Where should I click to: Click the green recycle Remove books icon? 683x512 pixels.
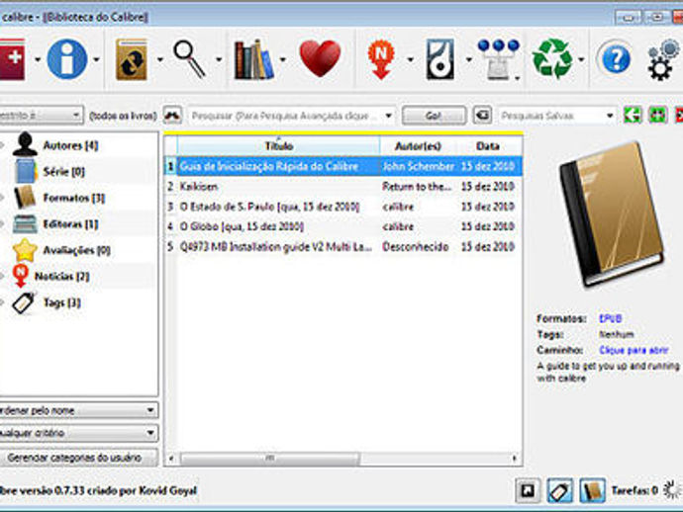pos(552,58)
